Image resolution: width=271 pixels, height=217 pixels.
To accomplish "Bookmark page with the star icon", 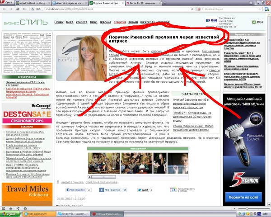I will click(192, 9).
